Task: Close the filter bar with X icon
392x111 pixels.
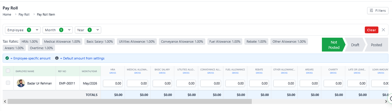Action: (x=383, y=30)
